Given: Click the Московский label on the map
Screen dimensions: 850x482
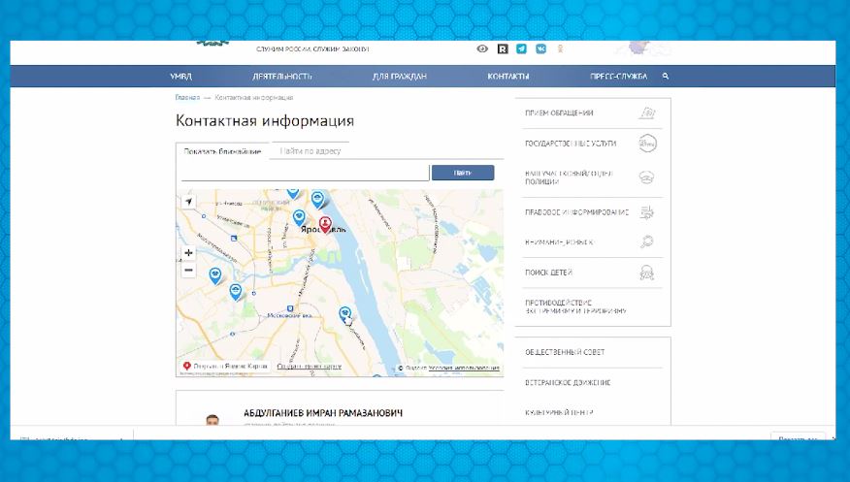Looking at the screenshot, I should [289, 315].
